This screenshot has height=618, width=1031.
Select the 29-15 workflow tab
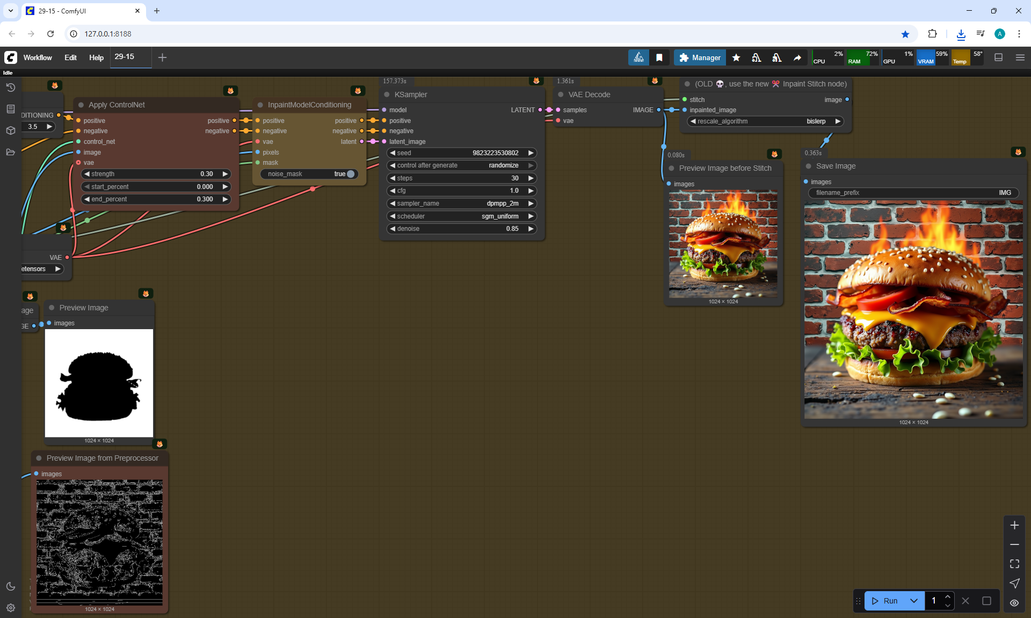pos(125,57)
